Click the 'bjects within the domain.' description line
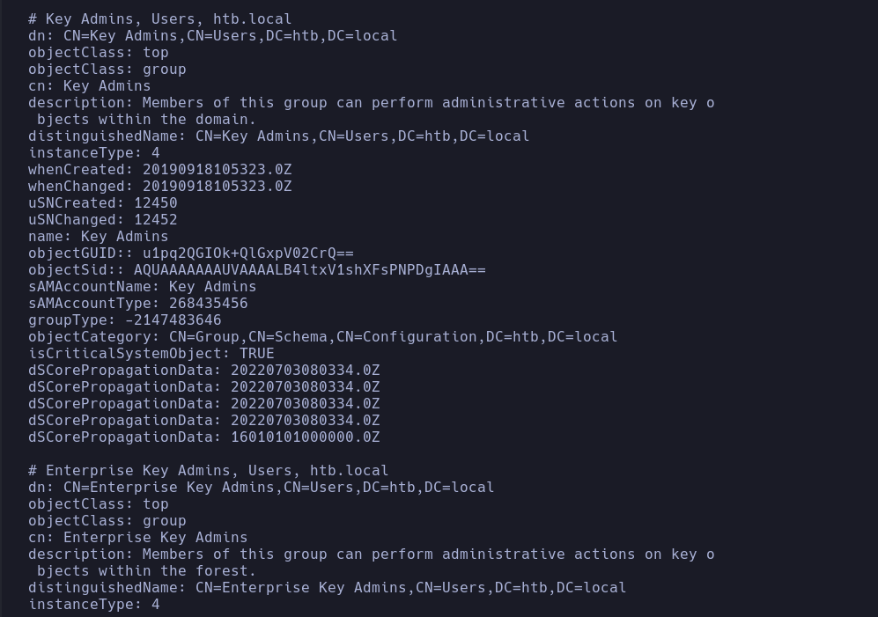This screenshot has width=878, height=617. point(146,120)
